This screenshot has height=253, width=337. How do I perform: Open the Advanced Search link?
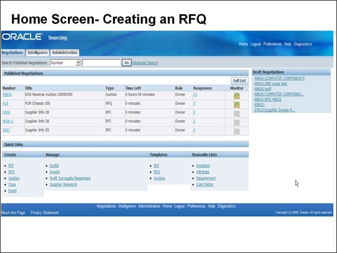145,63
